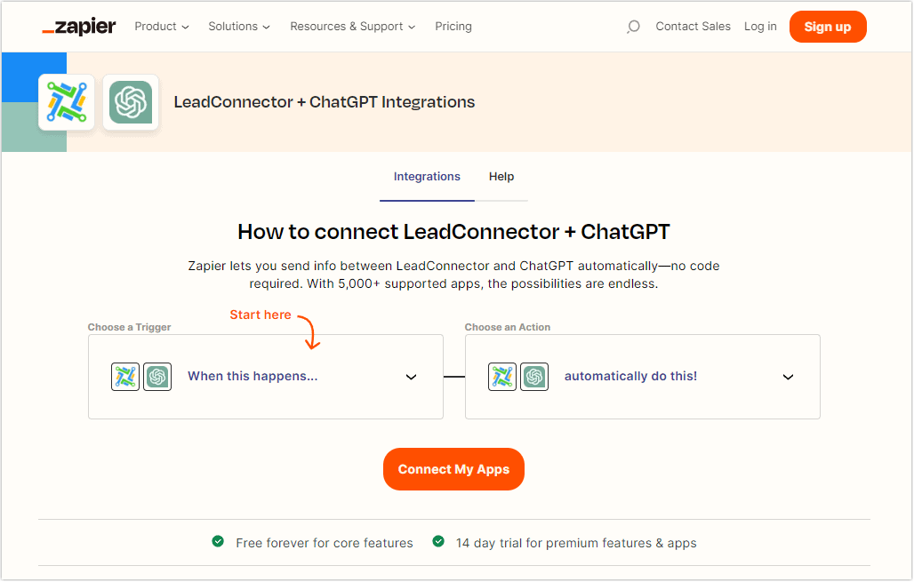
Task: Go to the Pricing page link
Action: pyautogui.click(x=453, y=27)
